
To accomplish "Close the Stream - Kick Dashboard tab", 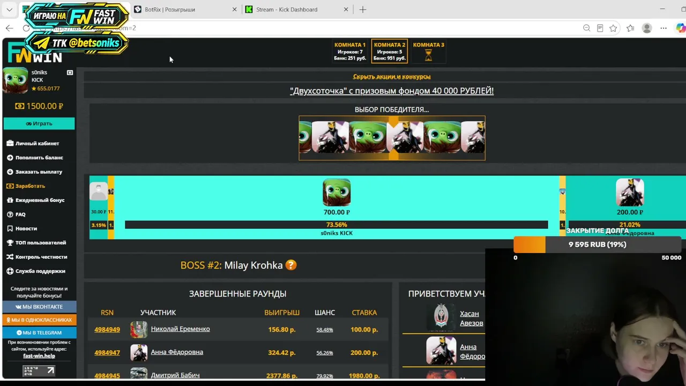I will [x=346, y=9].
